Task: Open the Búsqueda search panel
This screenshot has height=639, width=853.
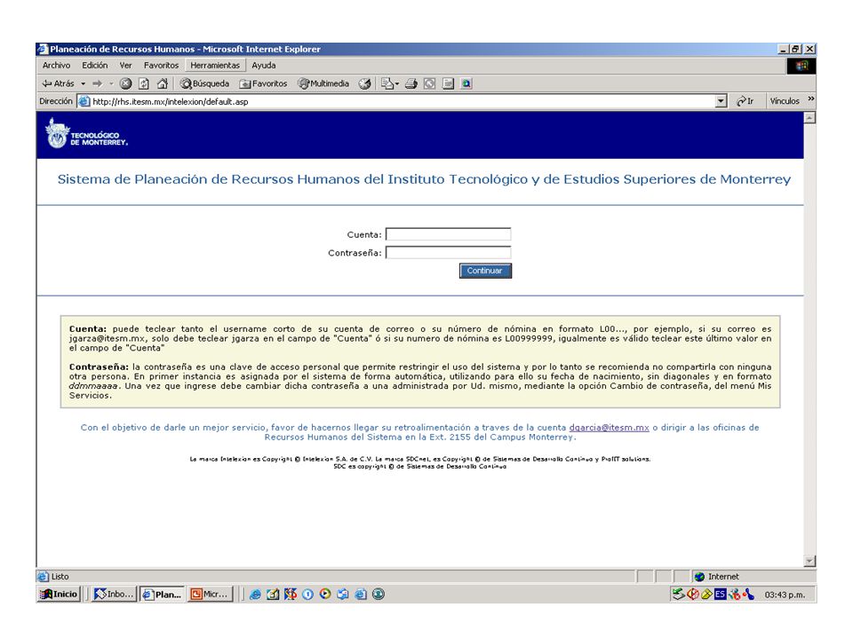Action: pyautogui.click(x=204, y=83)
